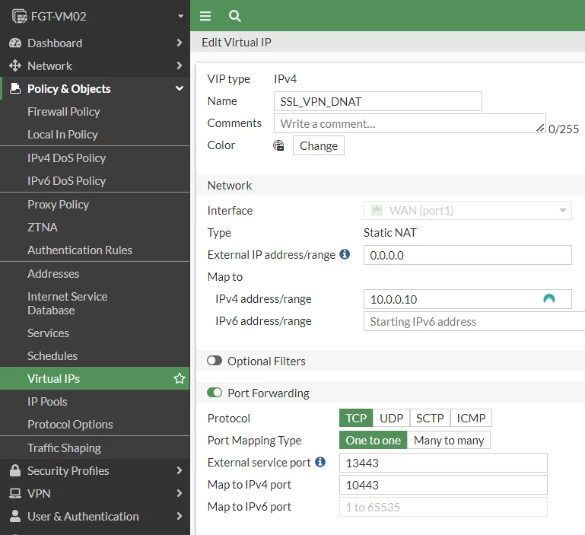Enable the Optional Filters switch
585x535 pixels.
coord(215,361)
